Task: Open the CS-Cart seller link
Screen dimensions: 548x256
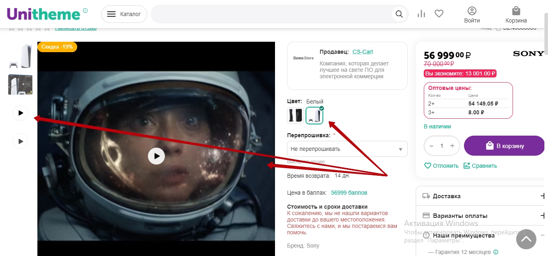Action: pyautogui.click(x=363, y=52)
